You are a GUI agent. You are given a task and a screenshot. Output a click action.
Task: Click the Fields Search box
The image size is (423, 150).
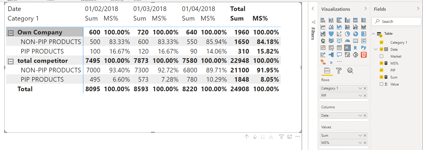pyautogui.click(x=397, y=21)
